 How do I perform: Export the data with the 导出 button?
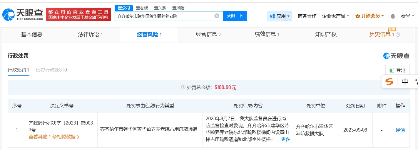coord(397,70)
